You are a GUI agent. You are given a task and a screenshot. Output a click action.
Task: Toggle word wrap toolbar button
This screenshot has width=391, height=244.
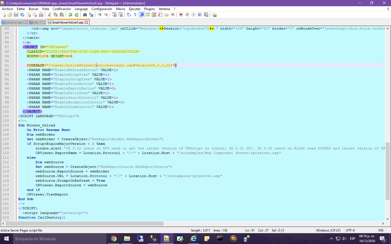pyautogui.click(x=129, y=15)
